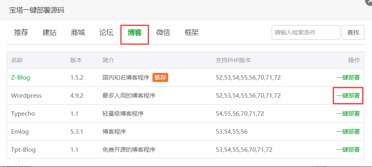Deploy Wordpress with 一键部署
Screen dimensions: 372x167
tap(348, 96)
